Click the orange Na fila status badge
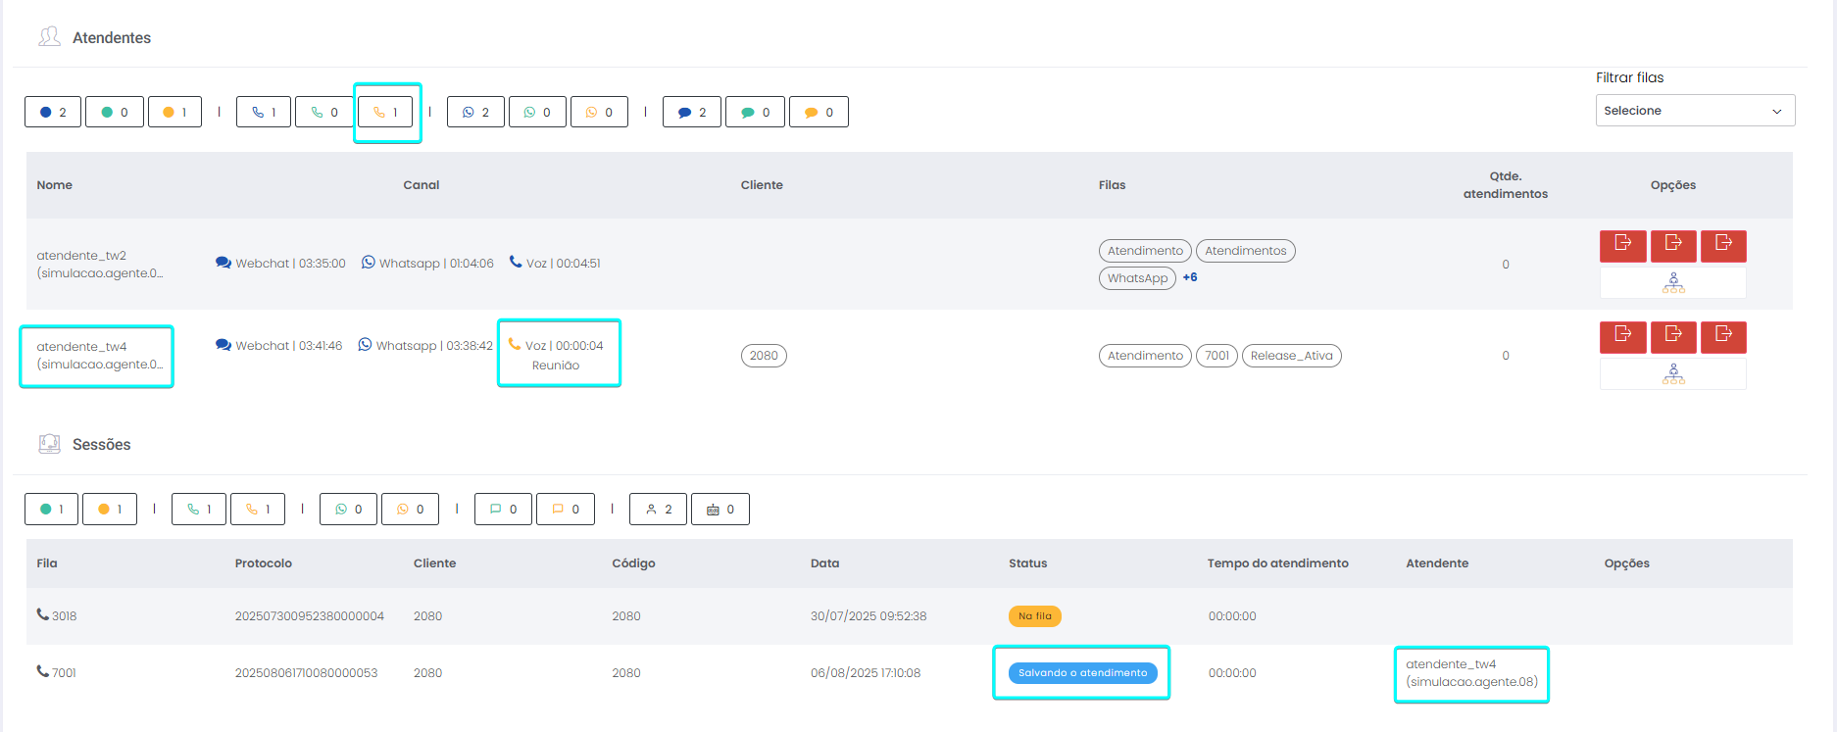The height and width of the screenshot is (732, 1837). [1034, 616]
